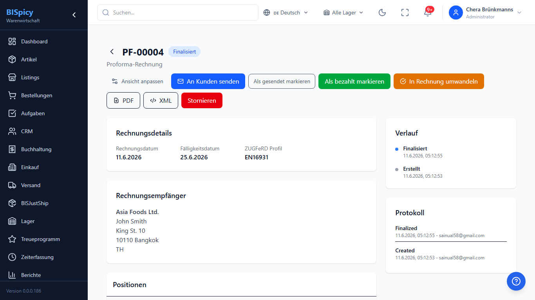Click the red Stornieren button
This screenshot has height=300, width=535.
click(x=202, y=100)
